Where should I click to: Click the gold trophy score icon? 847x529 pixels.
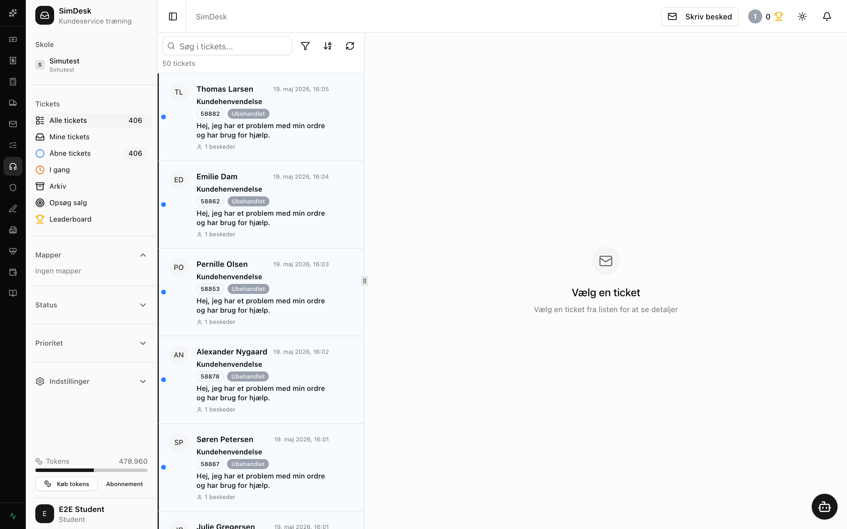point(778,16)
